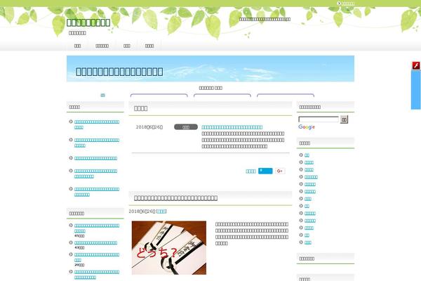Click the grey category badge in the news row
421x281 pixels.
point(186,127)
